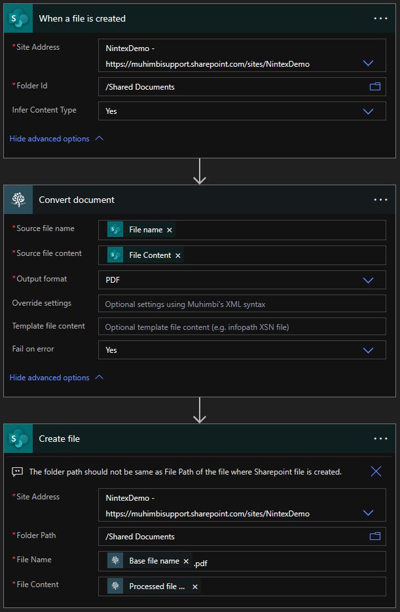
Task: Click the SharePoint icon inside the File name token
Action: (x=115, y=229)
